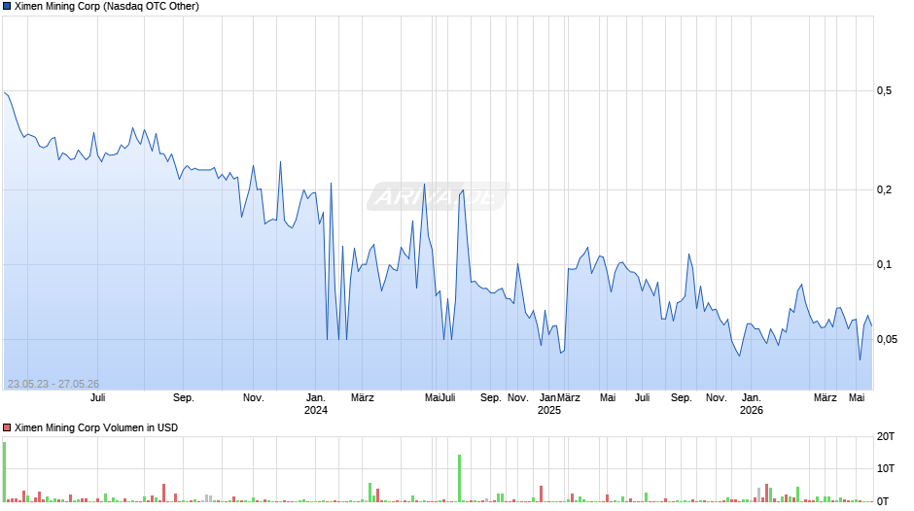This screenshot has width=914, height=511.
Task: Click the date range text '23.05.23 - 27.05.26'
Action: 53,384
